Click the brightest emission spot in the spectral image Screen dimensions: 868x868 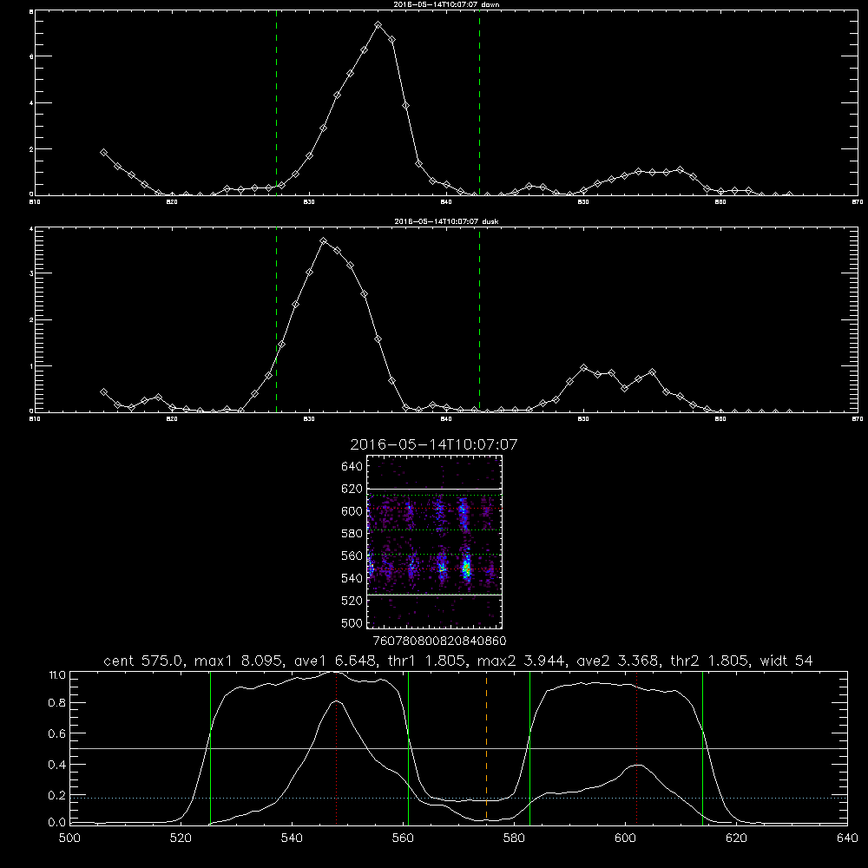tap(466, 568)
